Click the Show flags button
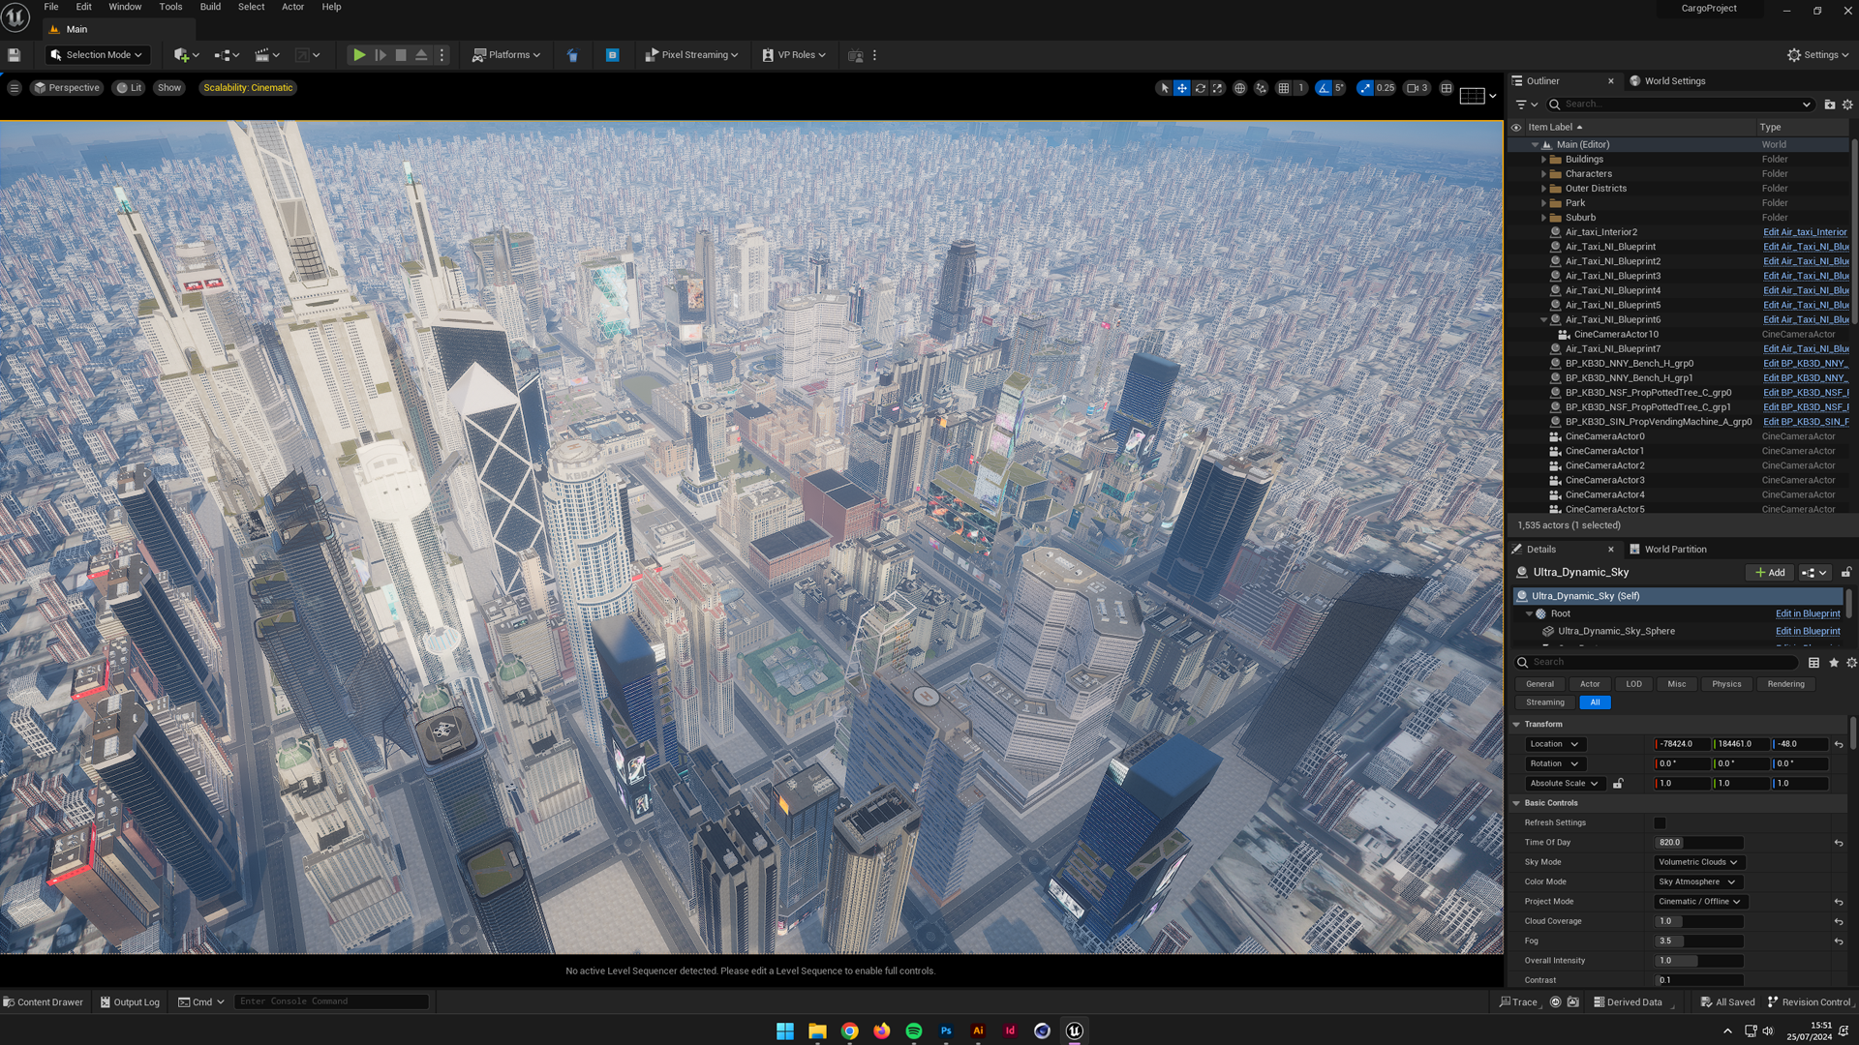 point(169,88)
